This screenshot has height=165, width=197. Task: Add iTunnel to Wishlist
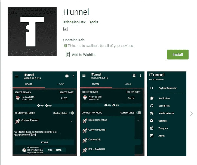coord(81,55)
